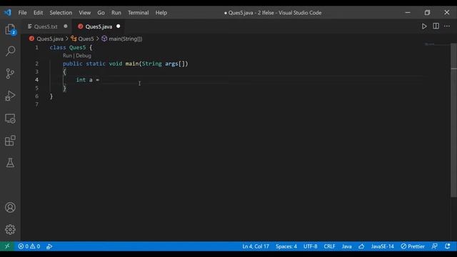The width and height of the screenshot is (457, 257).
Task: Open the Remote Explorer view
Action: coord(10,119)
